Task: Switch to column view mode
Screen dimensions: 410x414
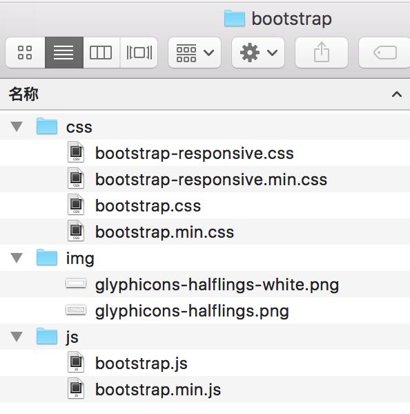Action: point(101,53)
